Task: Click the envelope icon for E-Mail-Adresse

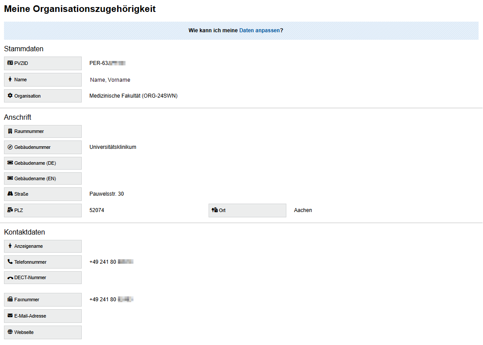Action: 10,316
